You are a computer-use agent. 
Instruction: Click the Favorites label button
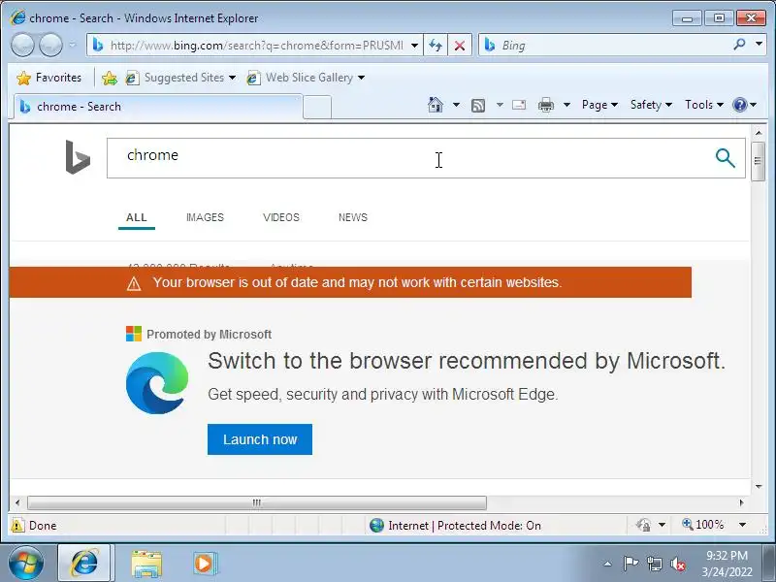point(58,78)
